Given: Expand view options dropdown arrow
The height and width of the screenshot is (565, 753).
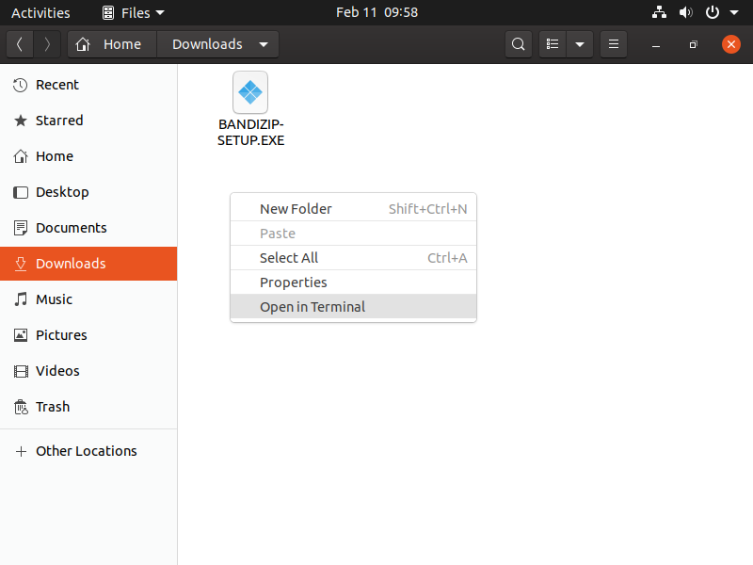Looking at the screenshot, I should 580,44.
